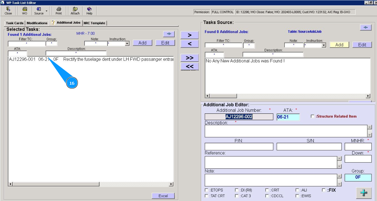This screenshot has width=377, height=201.
Task: Tick the FIX checkbox
Action: click(x=324, y=190)
